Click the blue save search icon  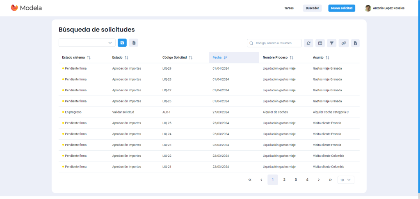click(122, 43)
